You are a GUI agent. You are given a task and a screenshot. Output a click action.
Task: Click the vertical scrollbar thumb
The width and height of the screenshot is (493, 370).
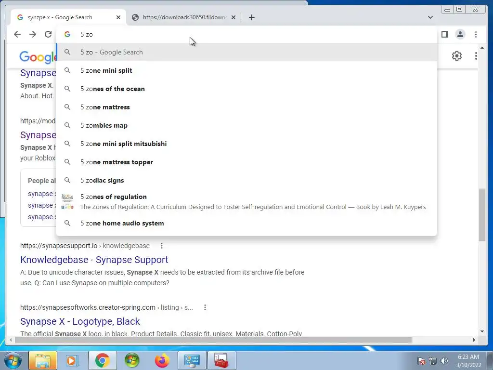pyautogui.click(x=482, y=215)
